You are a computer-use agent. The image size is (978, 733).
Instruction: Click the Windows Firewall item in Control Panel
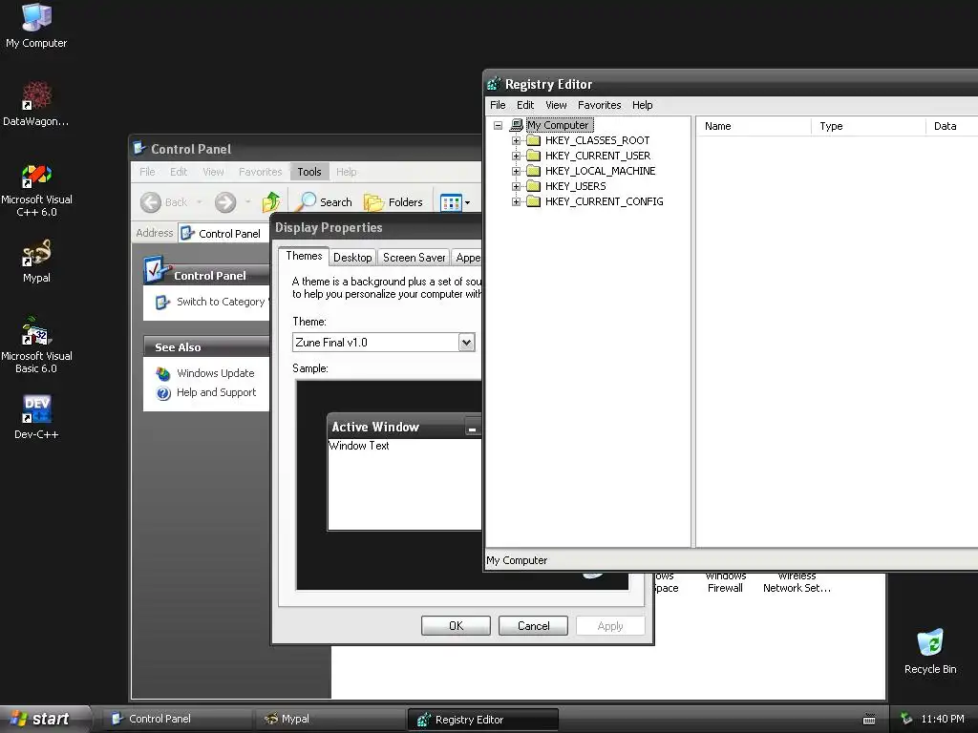725,583
